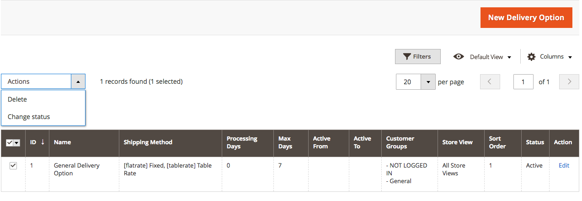582x201 pixels.
Task: Toggle the select-all header checkbox
Action: (10, 143)
